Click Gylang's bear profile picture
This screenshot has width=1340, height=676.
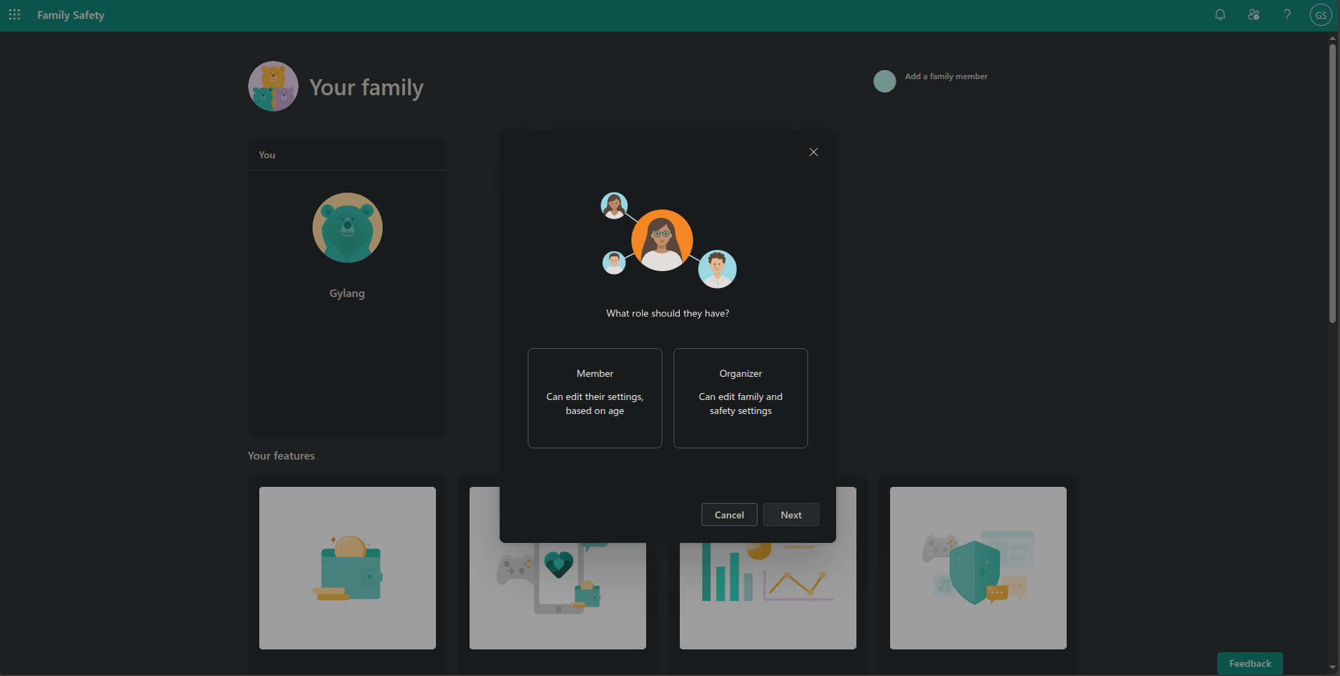[347, 228]
